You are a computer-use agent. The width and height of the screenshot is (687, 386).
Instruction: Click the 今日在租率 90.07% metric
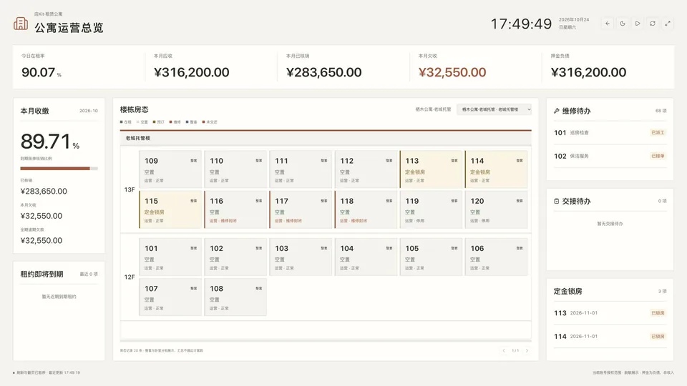pos(79,66)
